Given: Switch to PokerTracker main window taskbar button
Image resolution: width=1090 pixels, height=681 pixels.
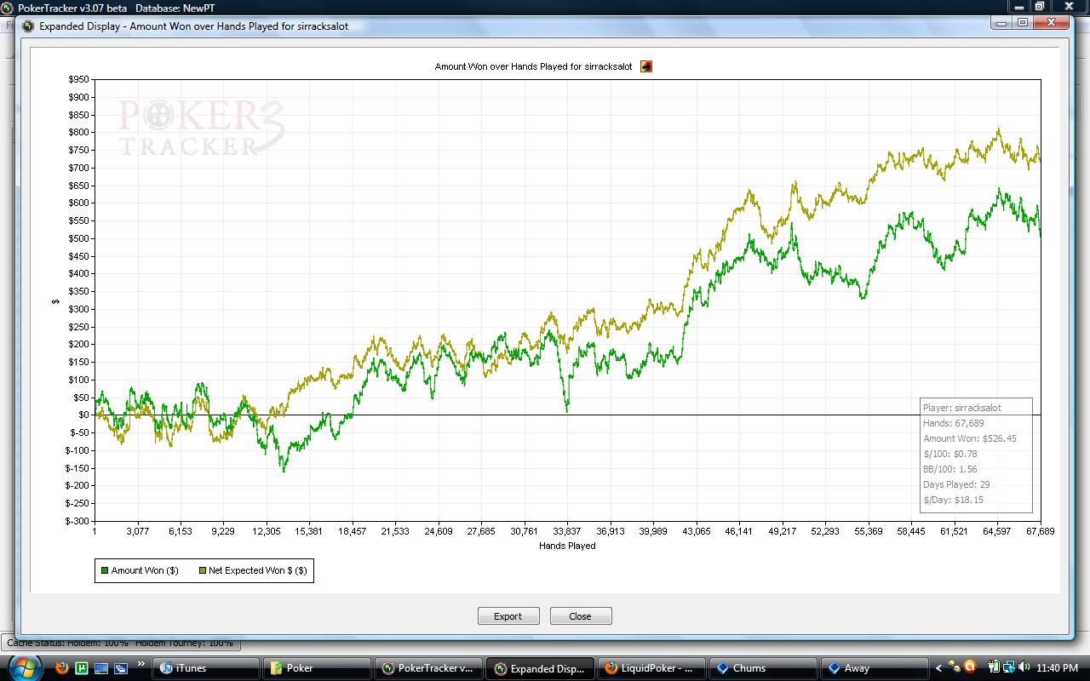Looking at the screenshot, I should click(428, 668).
